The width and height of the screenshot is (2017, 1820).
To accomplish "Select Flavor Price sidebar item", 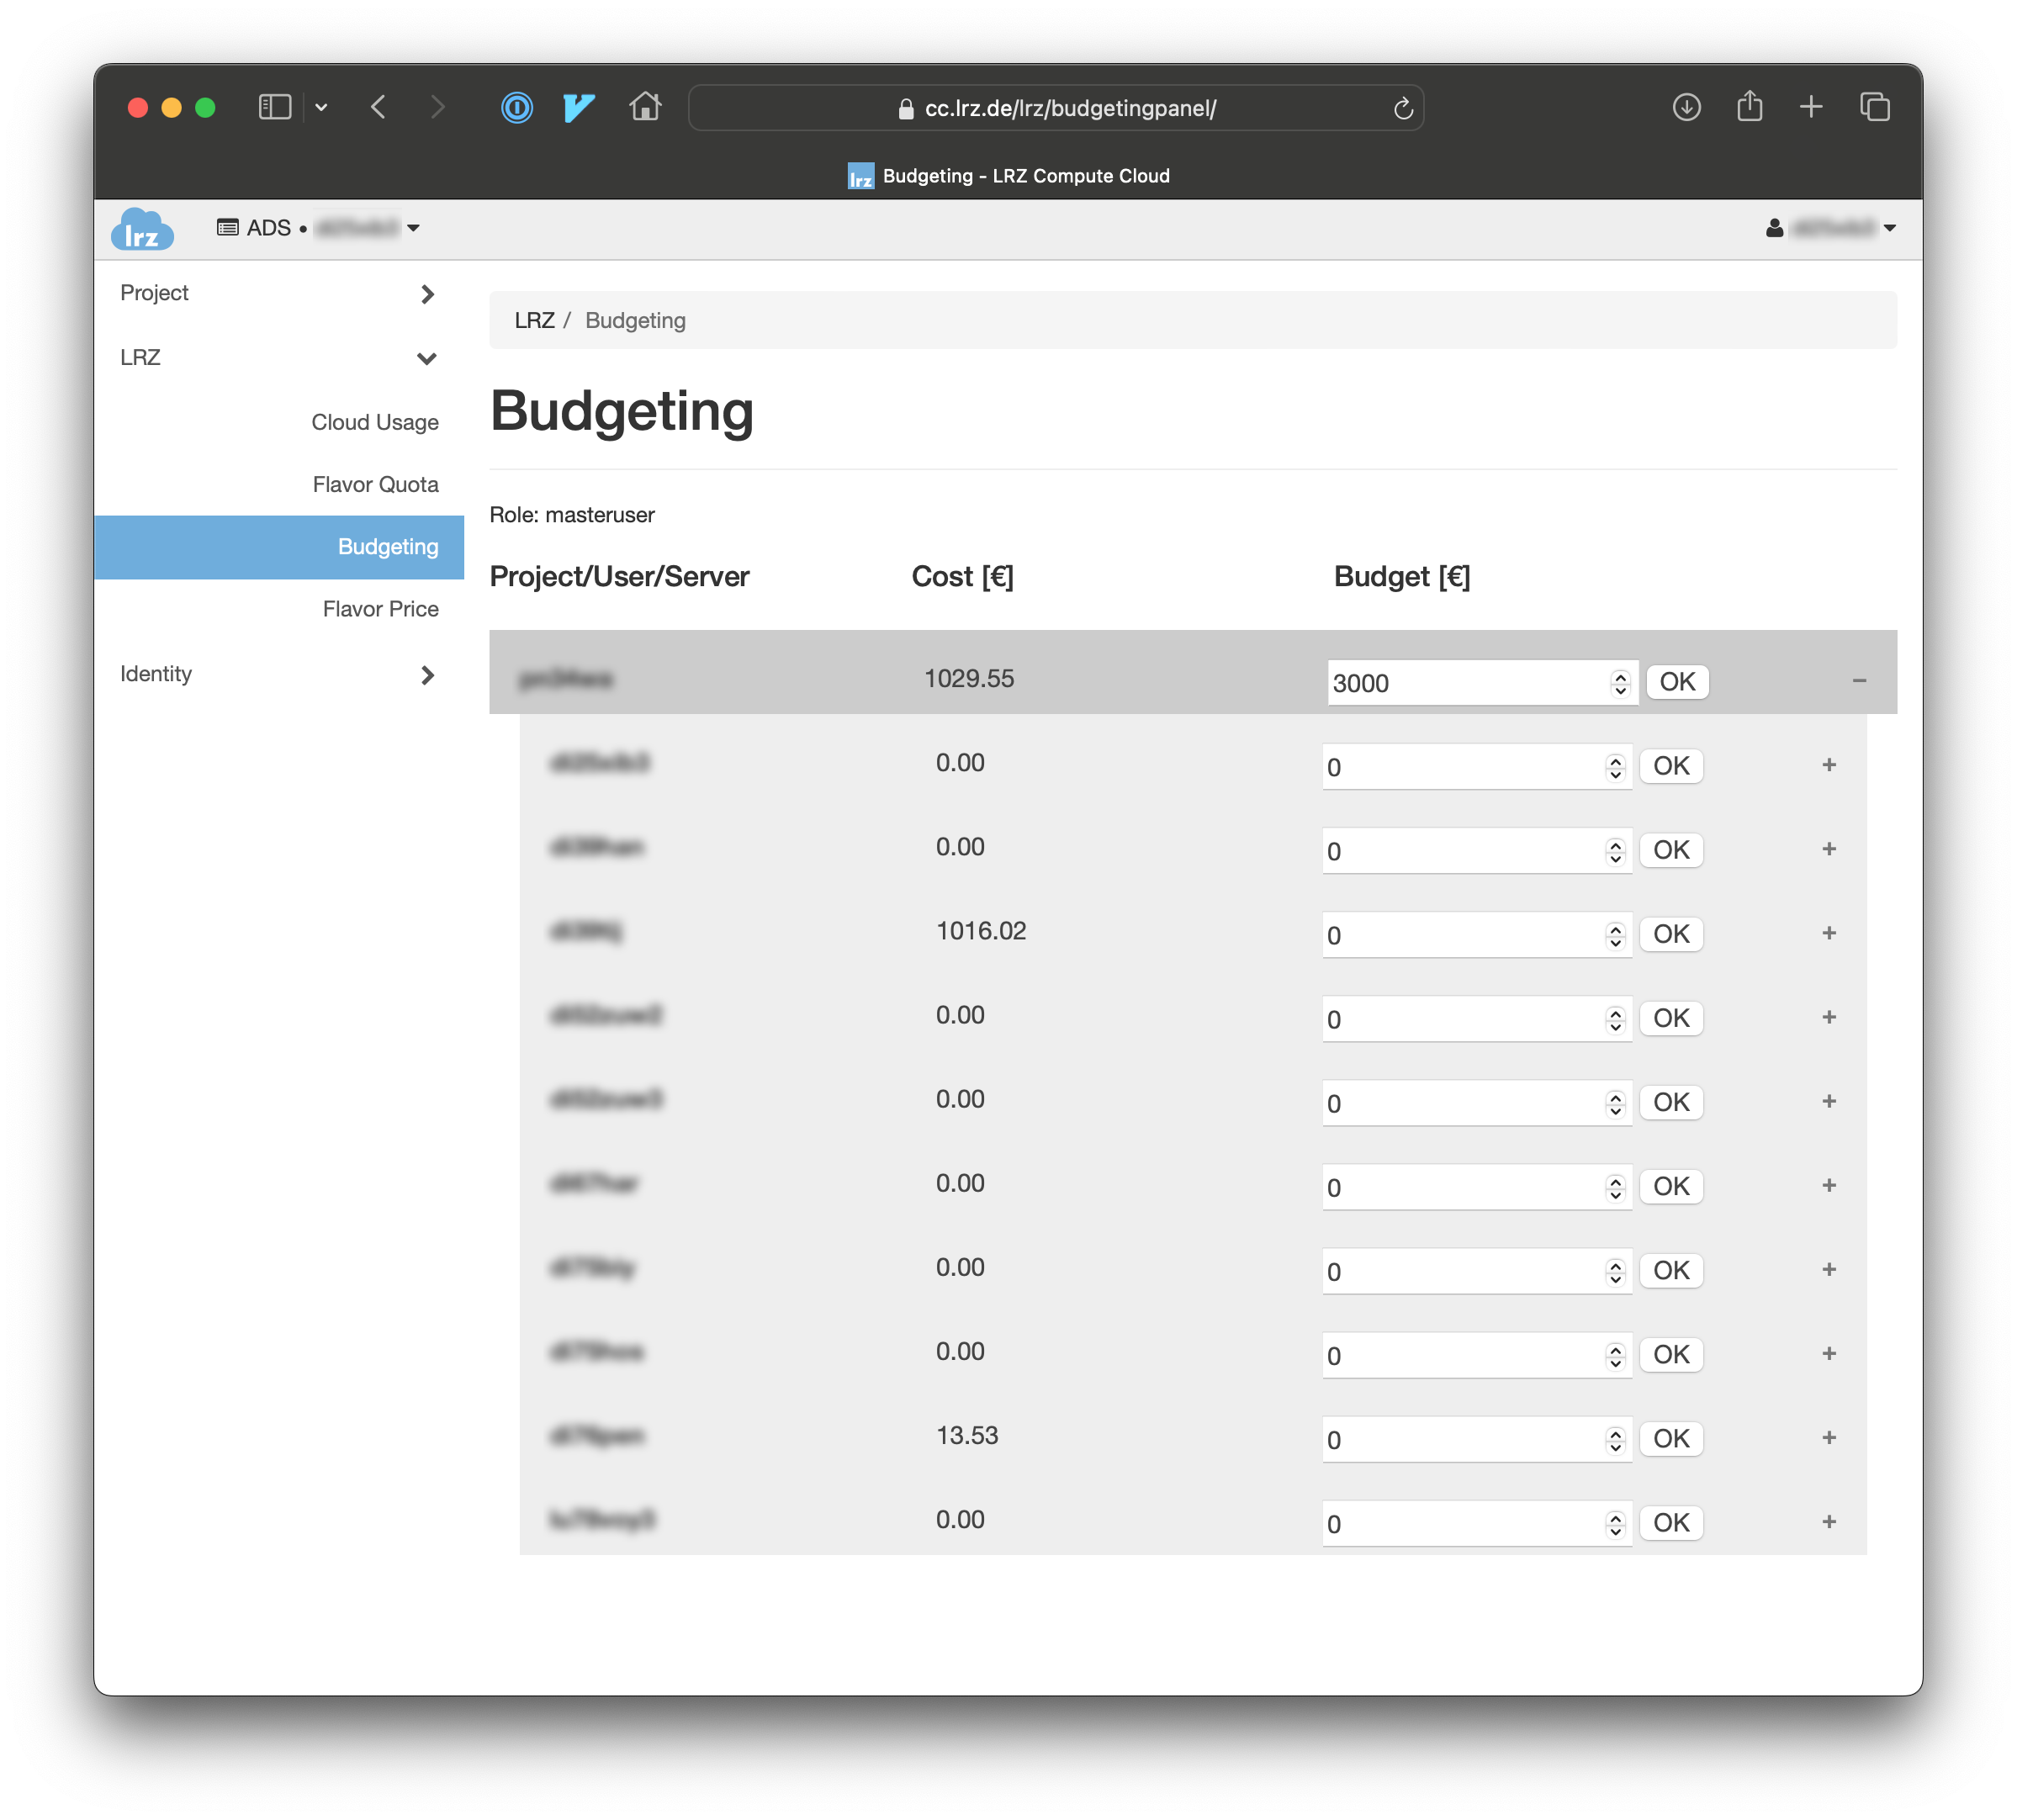I will pyautogui.click(x=380, y=609).
